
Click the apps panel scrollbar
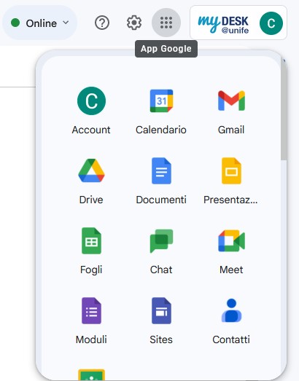[x=284, y=109]
